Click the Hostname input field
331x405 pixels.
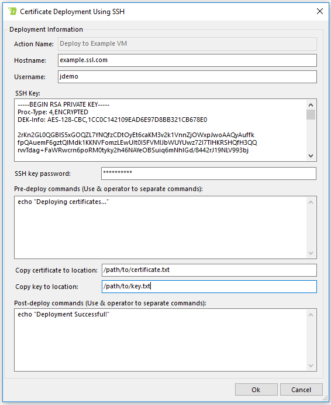[x=187, y=60]
